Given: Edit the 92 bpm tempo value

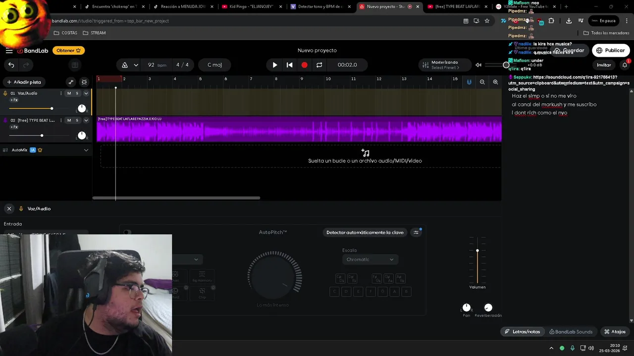Looking at the screenshot, I should click(x=157, y=65).
